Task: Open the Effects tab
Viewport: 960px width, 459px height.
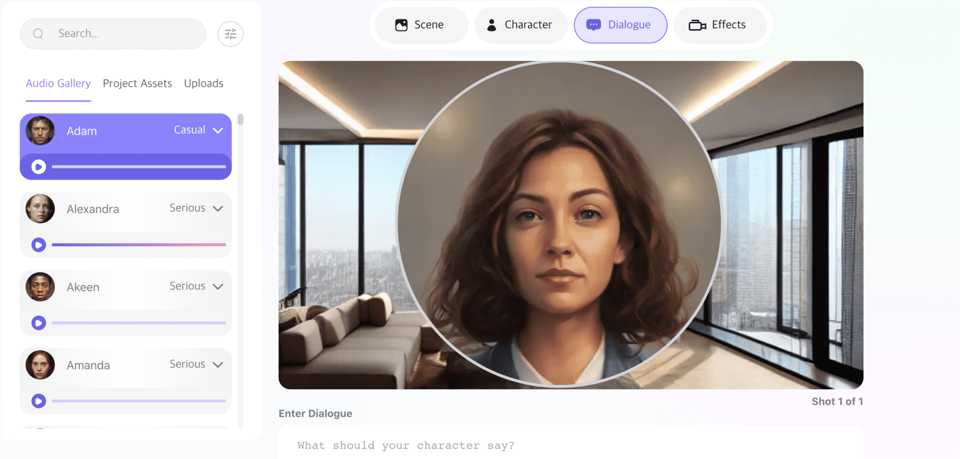Action: tap(720, 25)
